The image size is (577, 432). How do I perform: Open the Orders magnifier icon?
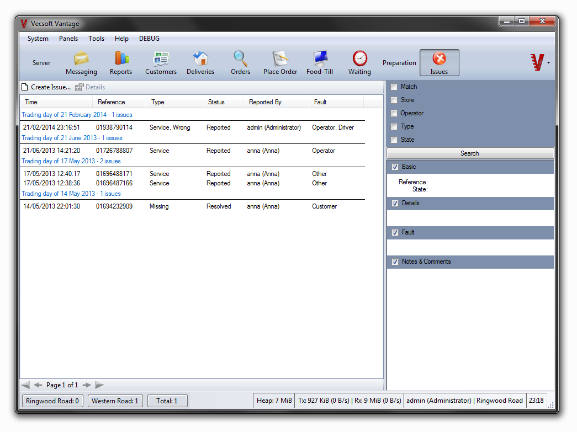click(x=240, y=58)
